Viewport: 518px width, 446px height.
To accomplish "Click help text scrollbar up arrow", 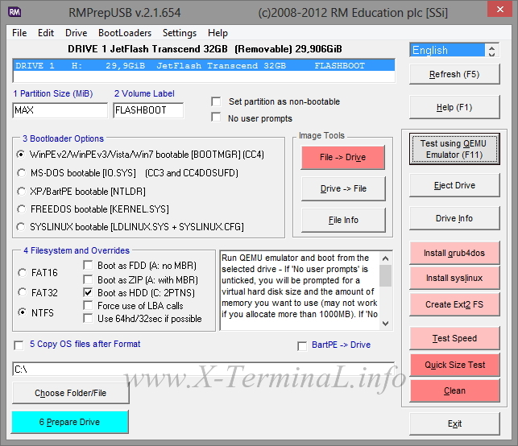I will [x=385, y=258].
